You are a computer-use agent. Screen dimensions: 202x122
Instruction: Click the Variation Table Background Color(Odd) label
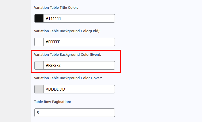(67, 31)
